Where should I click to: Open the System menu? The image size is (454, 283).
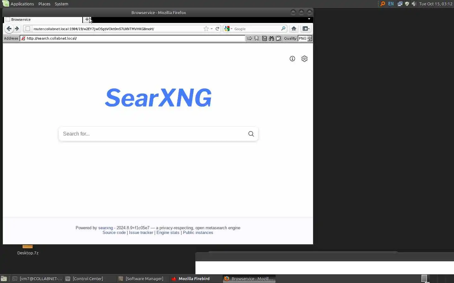tap(61, 4)
